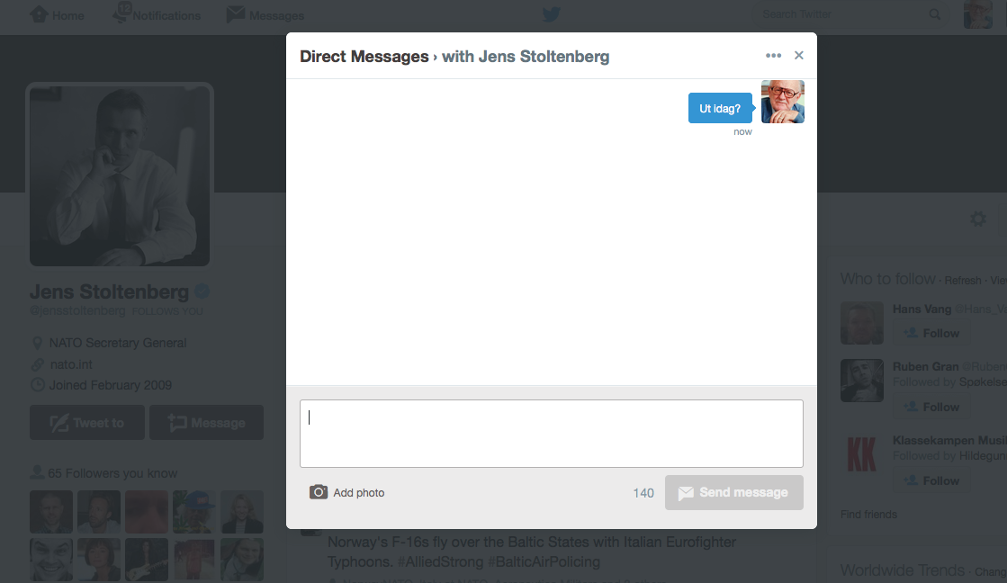Open the profile settings gear icon
Screen dimensions: 1007x583
(x=978, y=219)
